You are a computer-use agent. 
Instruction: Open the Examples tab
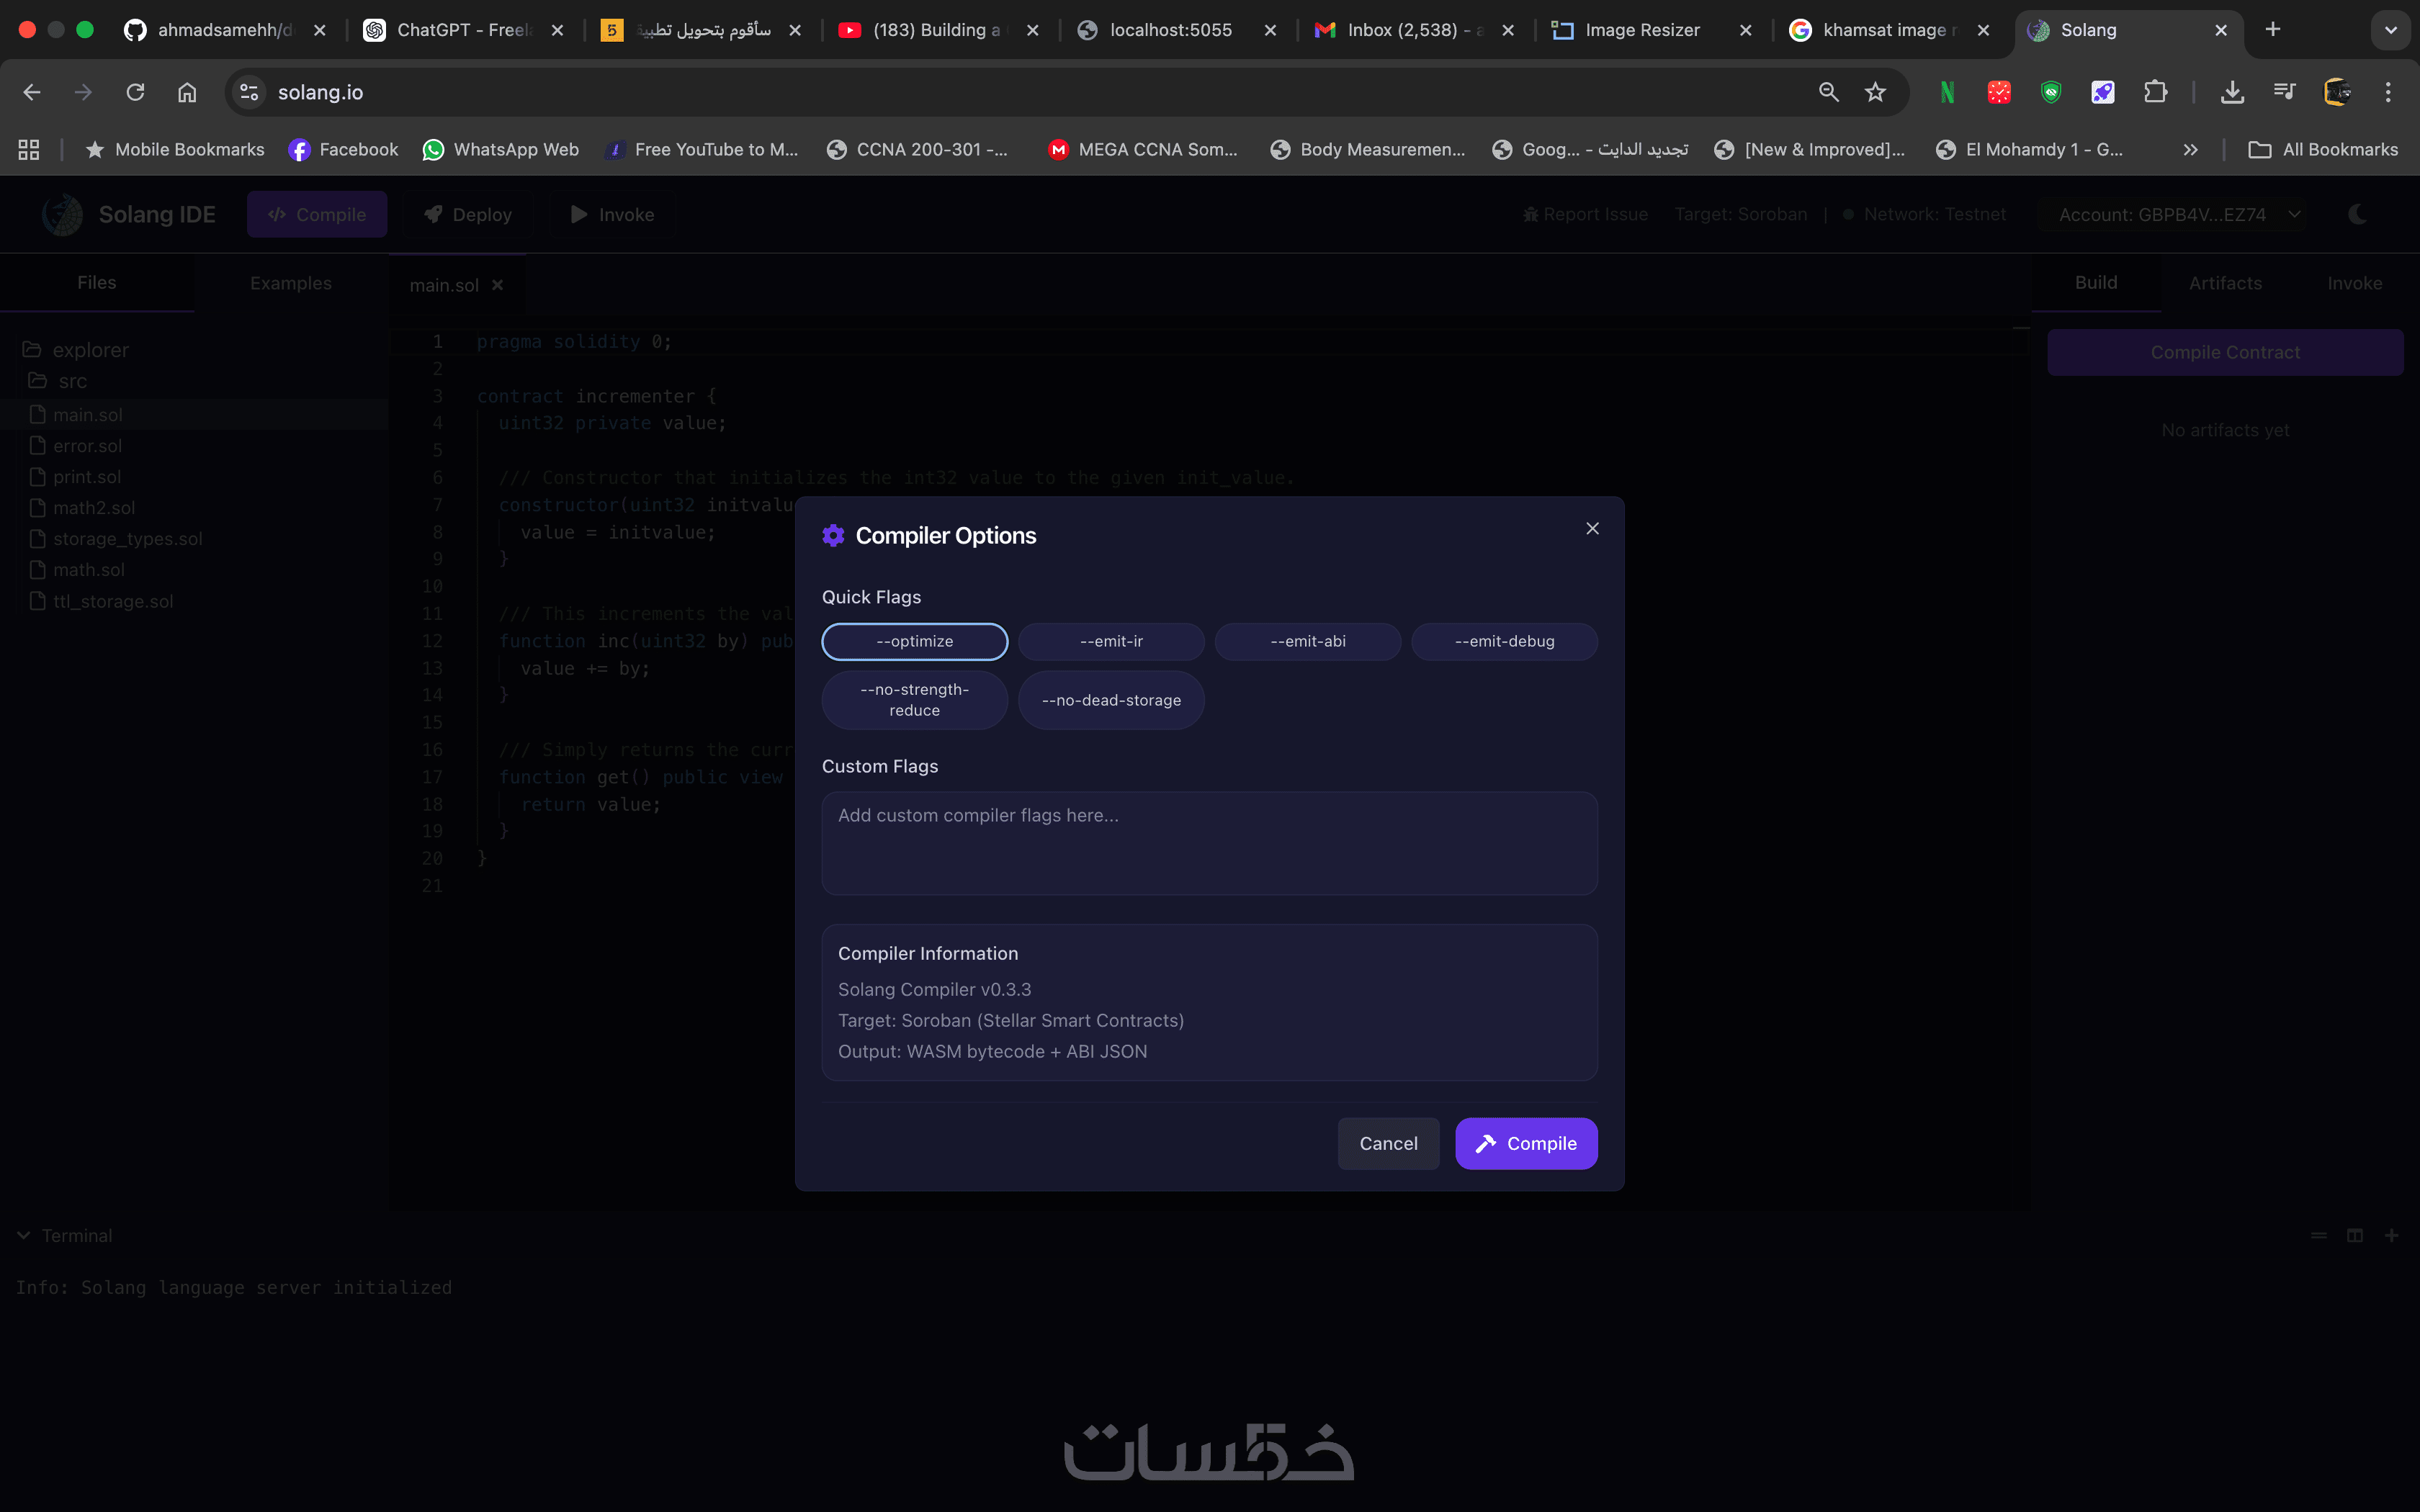290,283
